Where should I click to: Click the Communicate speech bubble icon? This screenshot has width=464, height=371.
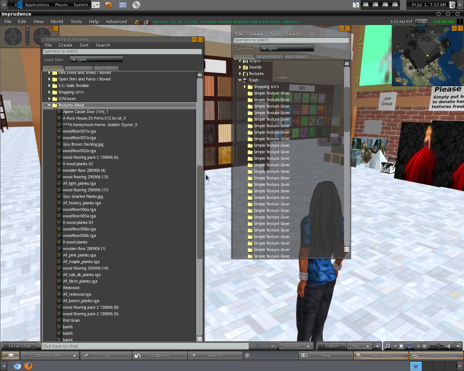[x=11, y=355]
